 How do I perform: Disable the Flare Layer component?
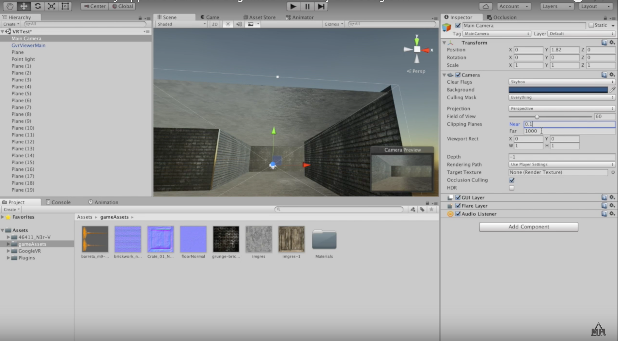(458, 206)
